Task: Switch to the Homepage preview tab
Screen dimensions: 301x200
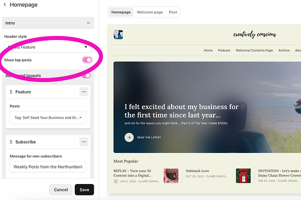Action: pos(121,12)
